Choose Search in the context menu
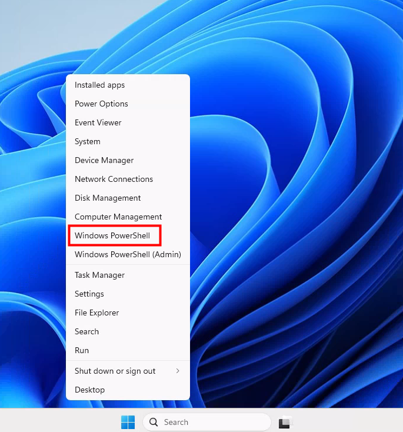The image size is (403, 432). (87, 331)
